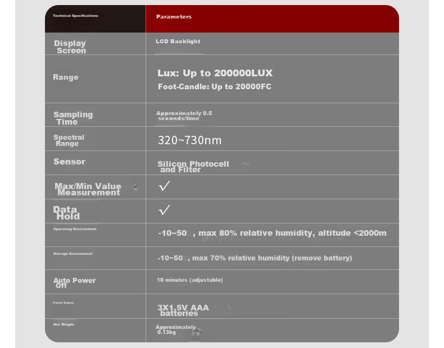Click '10 minutes (adjustable)' value
This screenshot has width=444, height=348.
coord(190,280)
